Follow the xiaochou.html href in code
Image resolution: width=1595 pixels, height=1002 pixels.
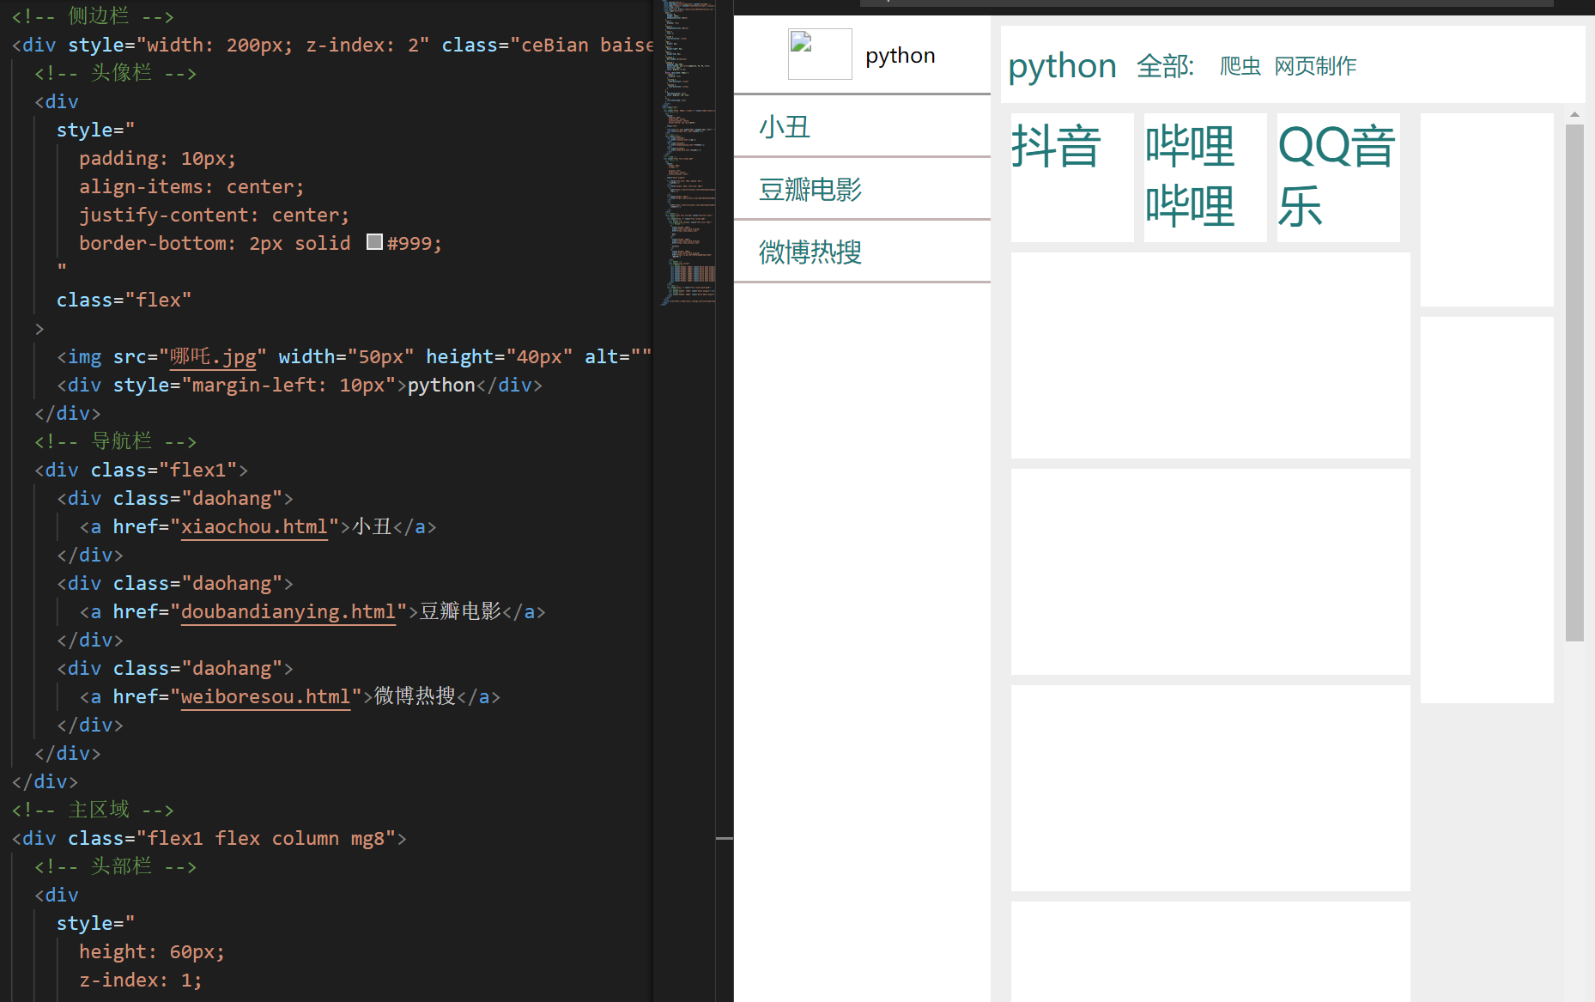point(254,526)
